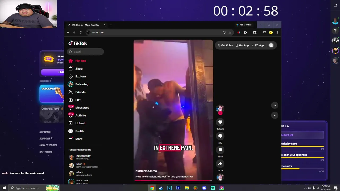Bookmark this page with star icon

point(230,32)
